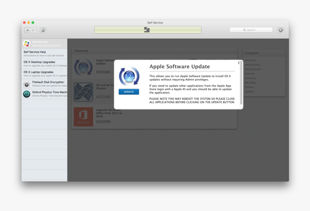
Task: Click the Featured category link
Action: [250, 60]
